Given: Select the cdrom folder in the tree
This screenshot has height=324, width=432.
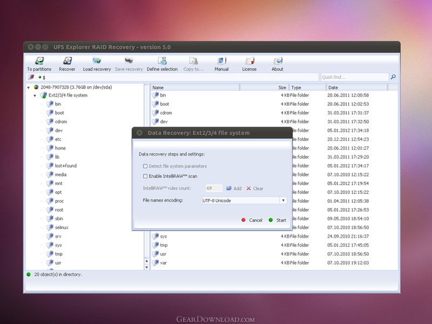Looking at the screenshot, I should [x=61, y=122].
